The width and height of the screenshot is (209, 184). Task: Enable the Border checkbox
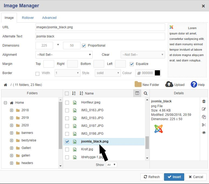click(x=37, y=73)
